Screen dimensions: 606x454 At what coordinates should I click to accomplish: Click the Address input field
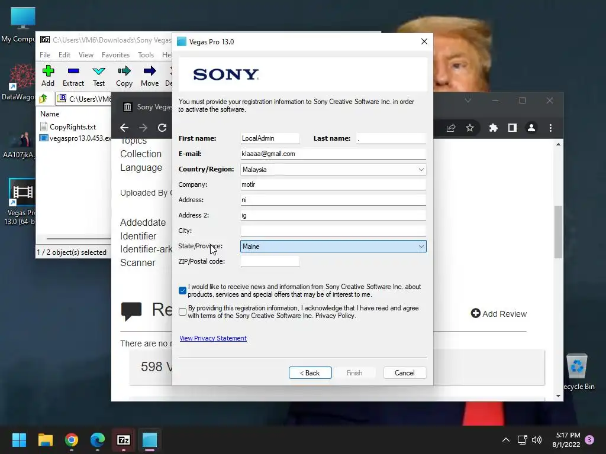[333, 200]
